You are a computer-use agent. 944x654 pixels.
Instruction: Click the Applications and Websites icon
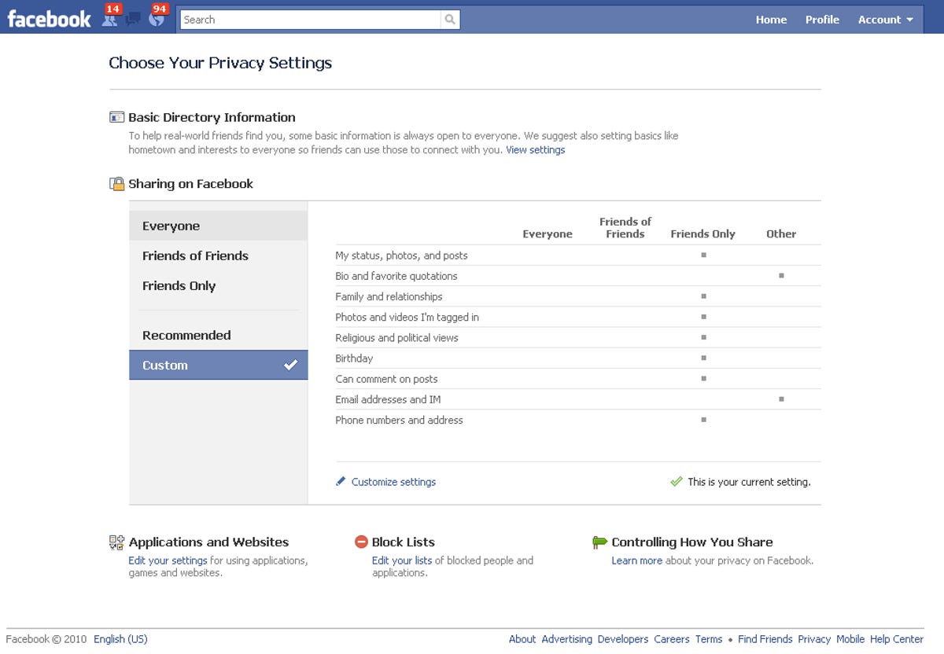pos(116,542)
